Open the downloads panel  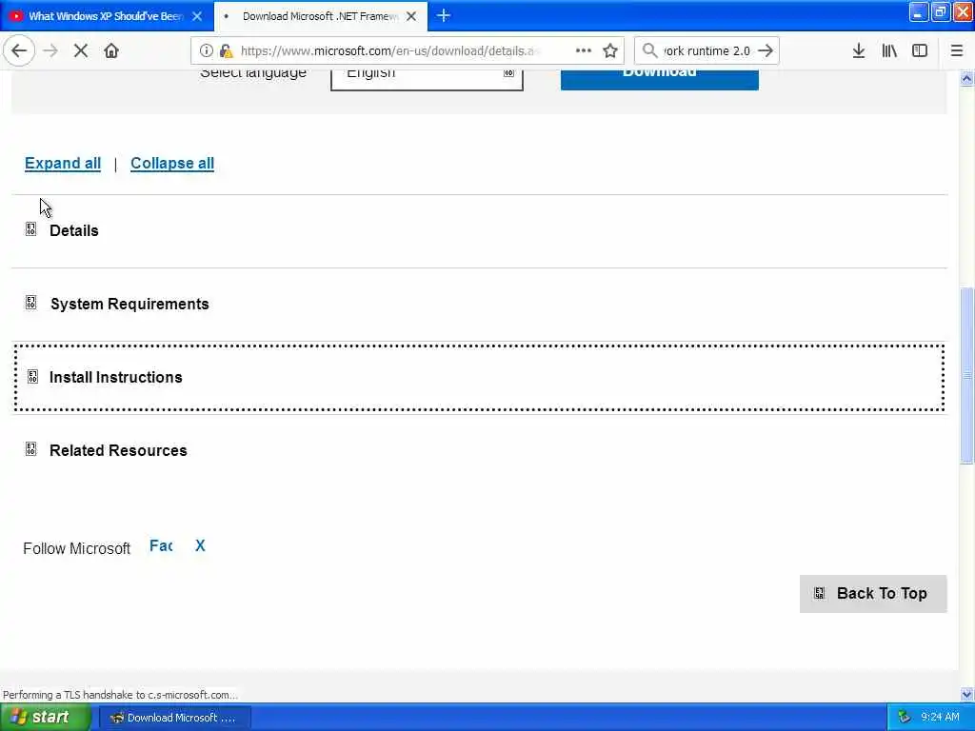click(x=859, y=50)
